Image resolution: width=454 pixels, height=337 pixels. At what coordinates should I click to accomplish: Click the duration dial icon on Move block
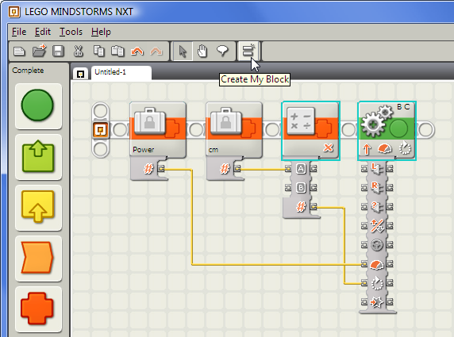coord(405,147)
